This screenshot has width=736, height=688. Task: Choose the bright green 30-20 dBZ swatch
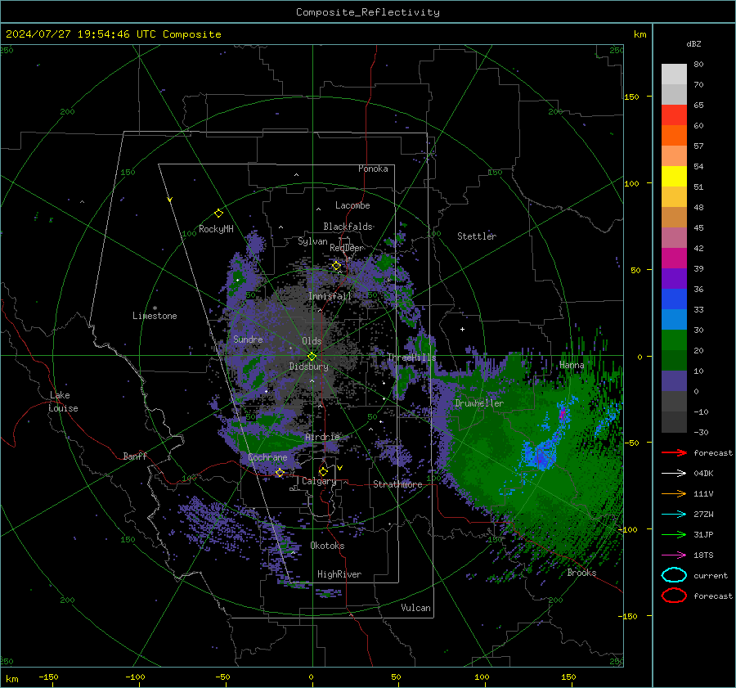pyautogui.click(x=674, y=340)
